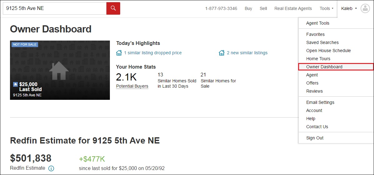
Task: Click the red search magnifier button
Action: [x=113, y=9]
